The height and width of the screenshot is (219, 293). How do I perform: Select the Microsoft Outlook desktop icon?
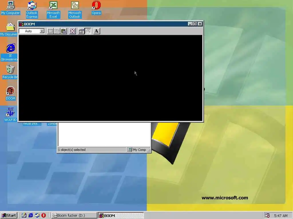coord(75,9)
